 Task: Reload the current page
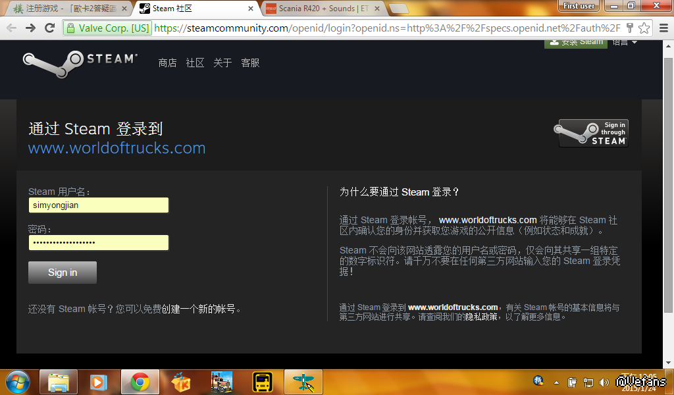(x=50, y=28)
